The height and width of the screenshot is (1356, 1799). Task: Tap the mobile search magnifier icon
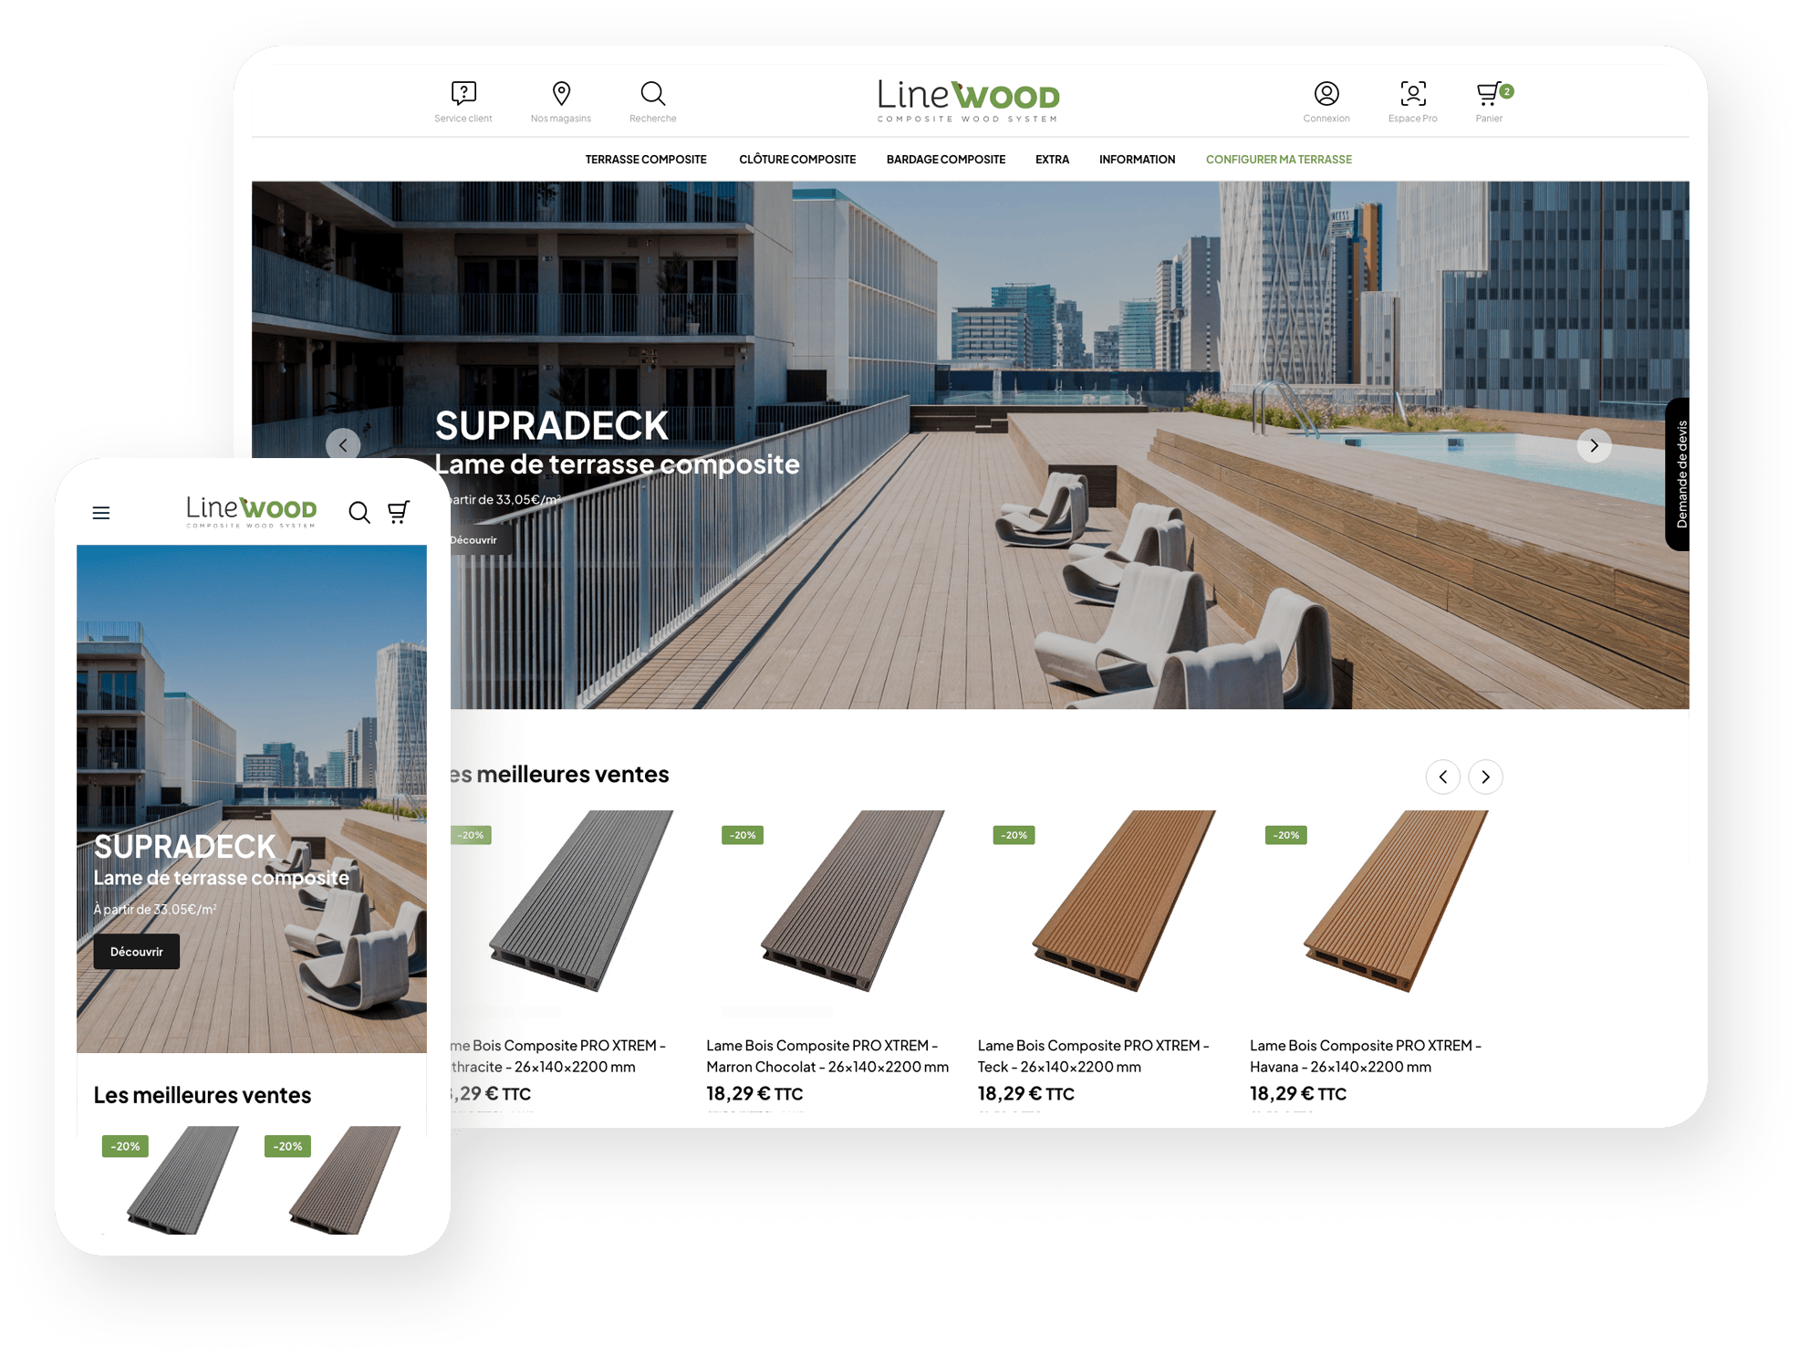pyautogui.click(x=359, y=512)
